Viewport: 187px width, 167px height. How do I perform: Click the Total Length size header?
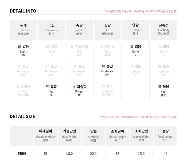[165, 136]
